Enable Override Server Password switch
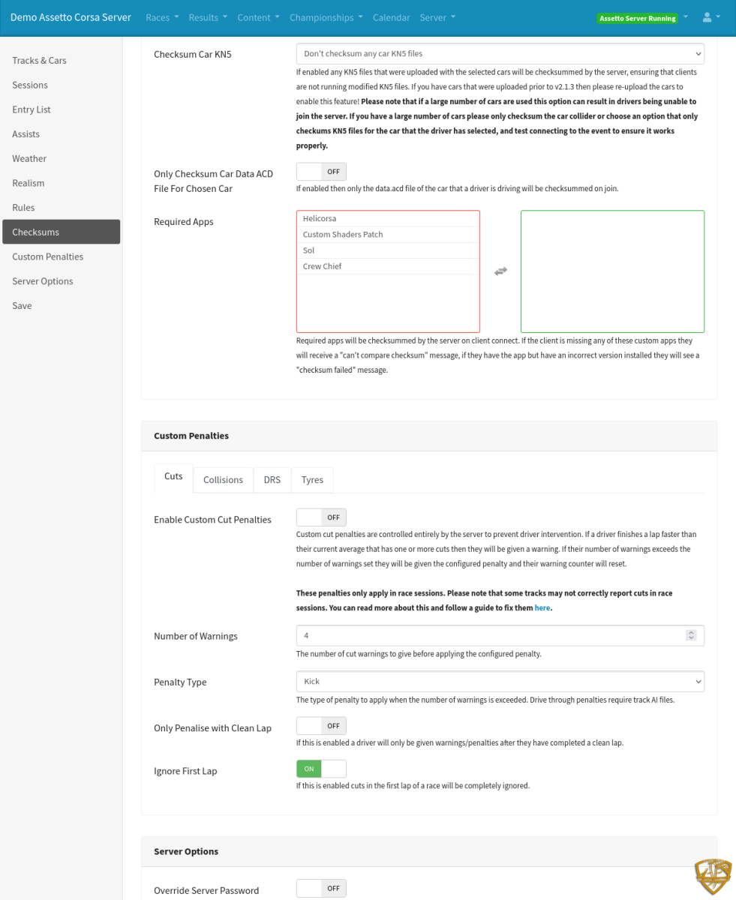The height and width of the screenshot is (900, 736). pos(321,888)
